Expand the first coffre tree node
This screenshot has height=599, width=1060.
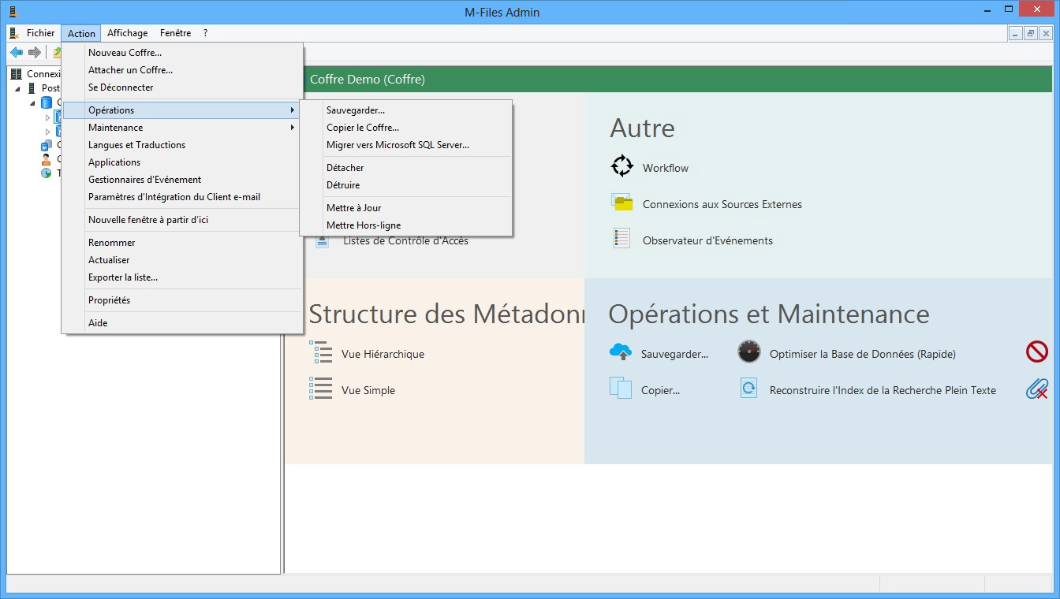click(x=47, y=118)
